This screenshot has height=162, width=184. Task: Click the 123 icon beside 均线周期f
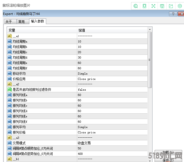[10, 68]
